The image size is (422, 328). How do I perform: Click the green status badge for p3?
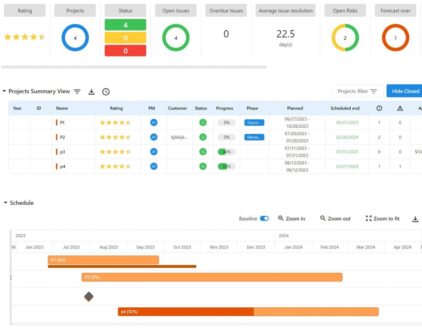(203, 152)
